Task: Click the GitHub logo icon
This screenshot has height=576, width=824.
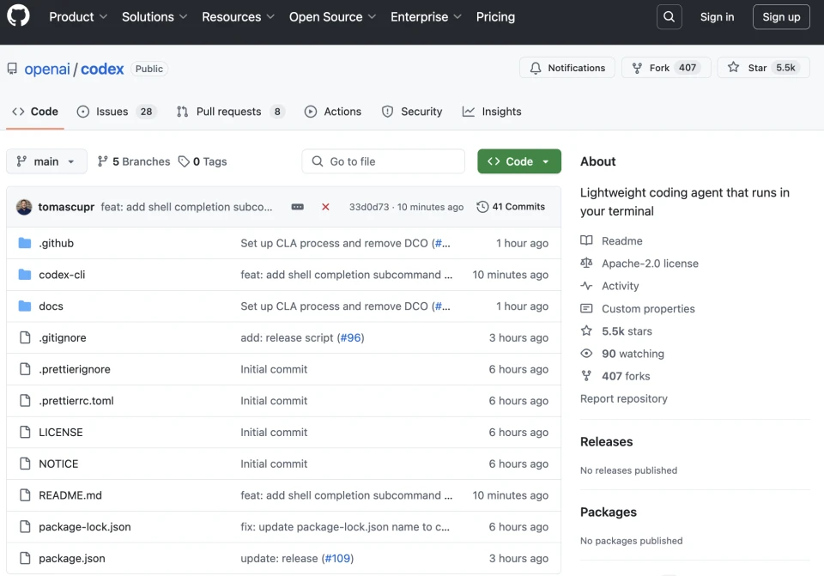Action: (x=18, y=16)
